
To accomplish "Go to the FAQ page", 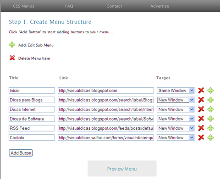I will tap(69, 6).
